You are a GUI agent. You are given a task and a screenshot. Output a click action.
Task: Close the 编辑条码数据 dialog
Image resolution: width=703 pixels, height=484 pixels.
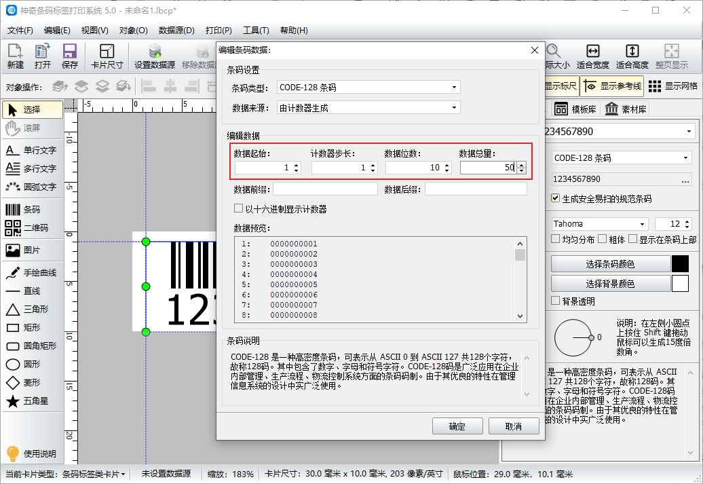click(535, 50)
